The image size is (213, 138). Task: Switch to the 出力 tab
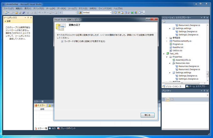52,128
